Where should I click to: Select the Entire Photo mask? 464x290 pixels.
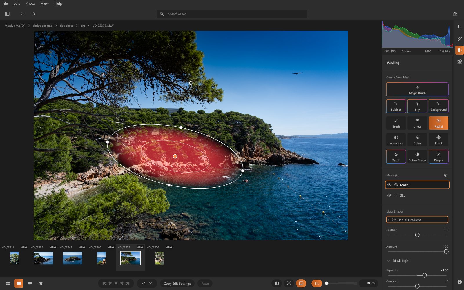[x=417, y=157]
